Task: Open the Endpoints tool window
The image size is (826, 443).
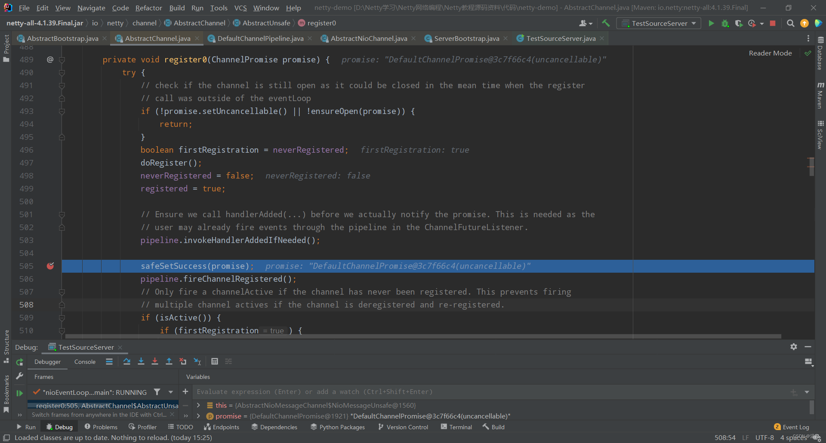Action: pos(222,427)
